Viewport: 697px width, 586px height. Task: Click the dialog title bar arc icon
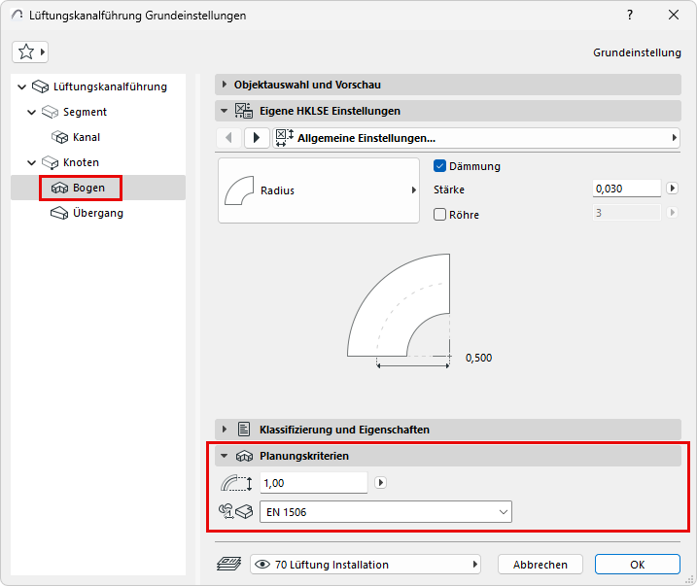coord(17,16)
